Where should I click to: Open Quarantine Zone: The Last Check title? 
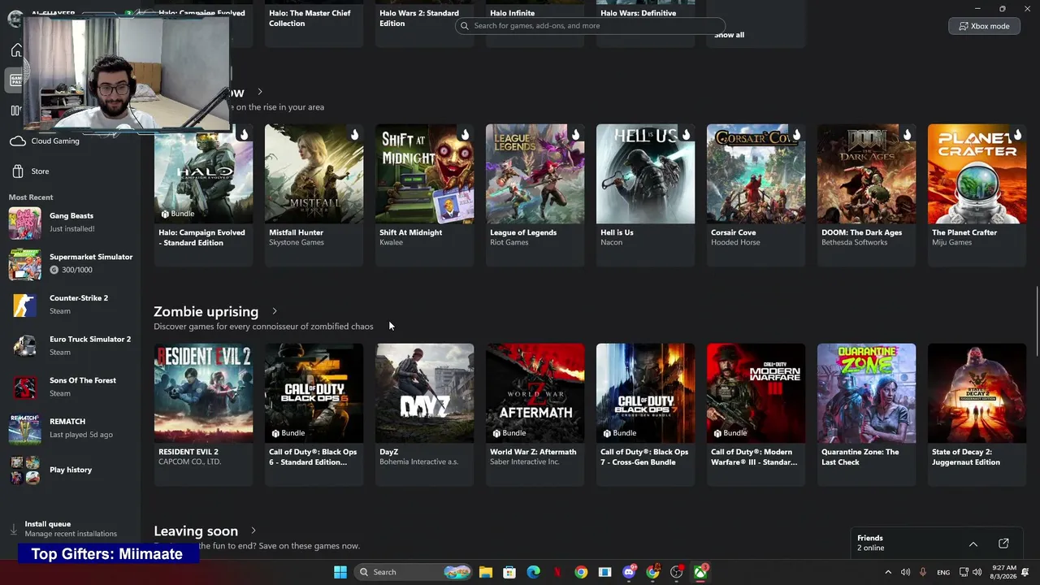click(860, 457)
